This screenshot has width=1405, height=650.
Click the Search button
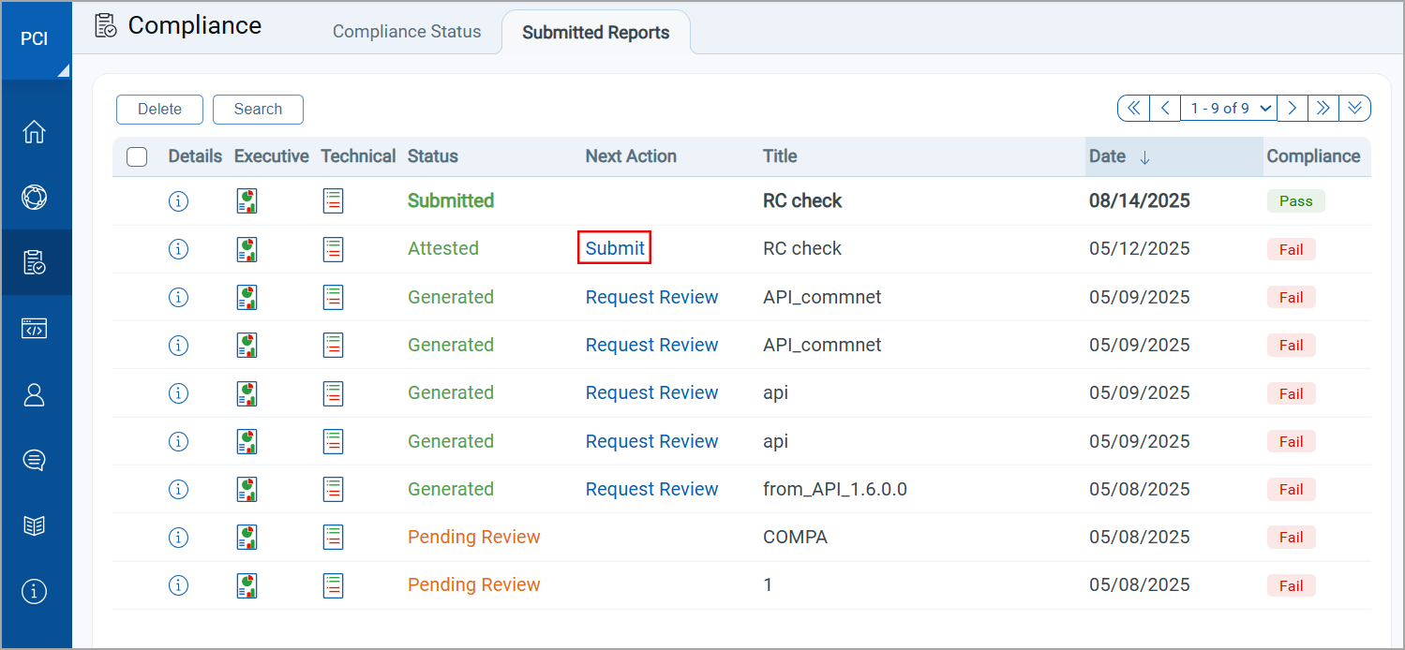[258, 110]
